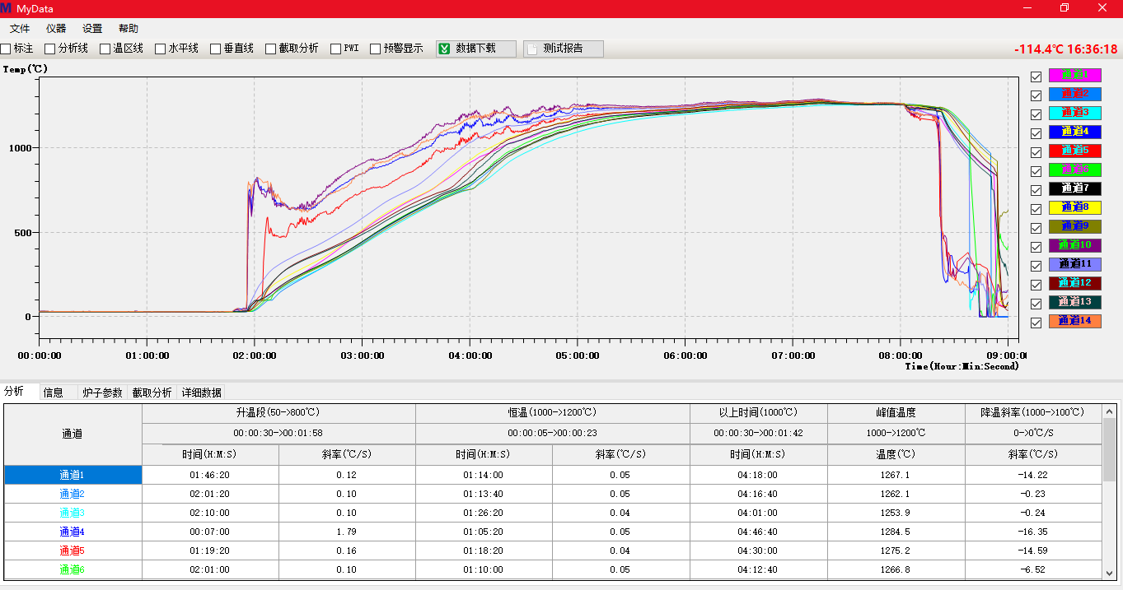Screen dimensions: 1123x590
Task: Click the table scrollbar down arrow
Action: (1109, 573)
